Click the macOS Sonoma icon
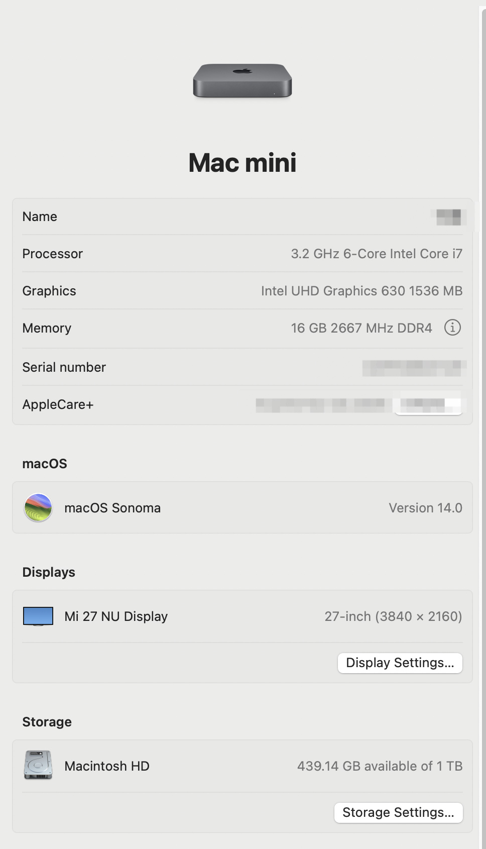486x849 pixels. (x=38, y=507)
